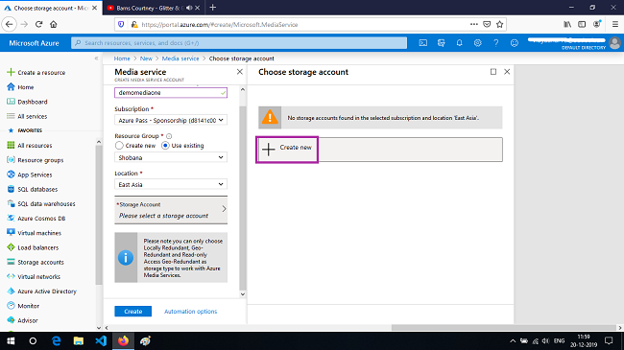Expand the Storage Account selector chevron
The height and width of the screenshot is (350, 624).
(224, 209)
